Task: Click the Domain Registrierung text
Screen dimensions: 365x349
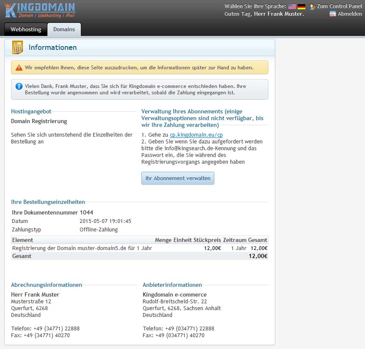Action: [x=39, y=121]
